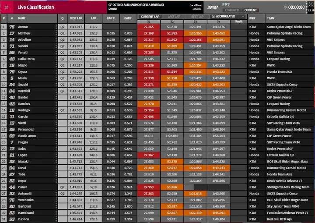Click Q2 badge in Antonelli's row

(x=63, y=193)
